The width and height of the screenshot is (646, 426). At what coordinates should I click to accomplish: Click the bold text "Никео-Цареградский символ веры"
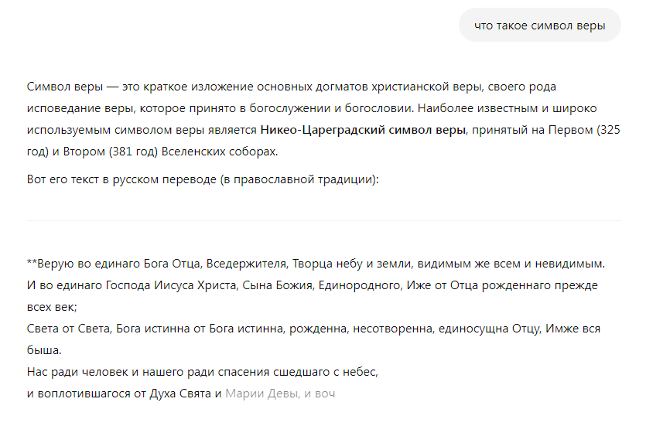363,130
